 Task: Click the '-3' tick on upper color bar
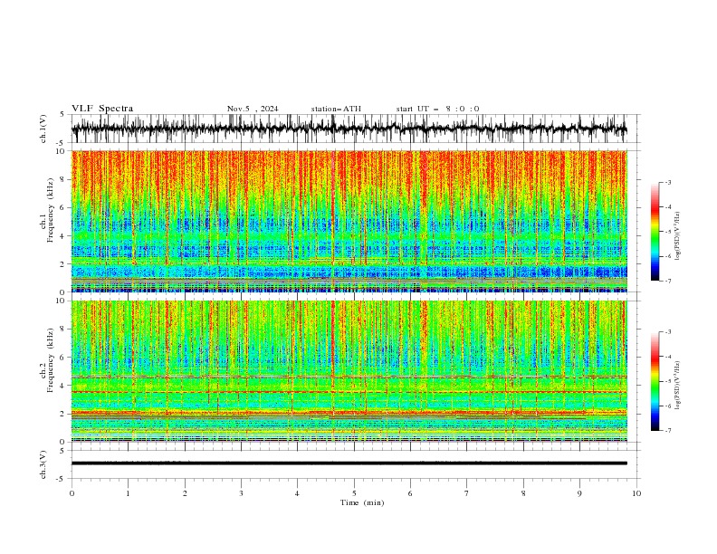(667, 182)
